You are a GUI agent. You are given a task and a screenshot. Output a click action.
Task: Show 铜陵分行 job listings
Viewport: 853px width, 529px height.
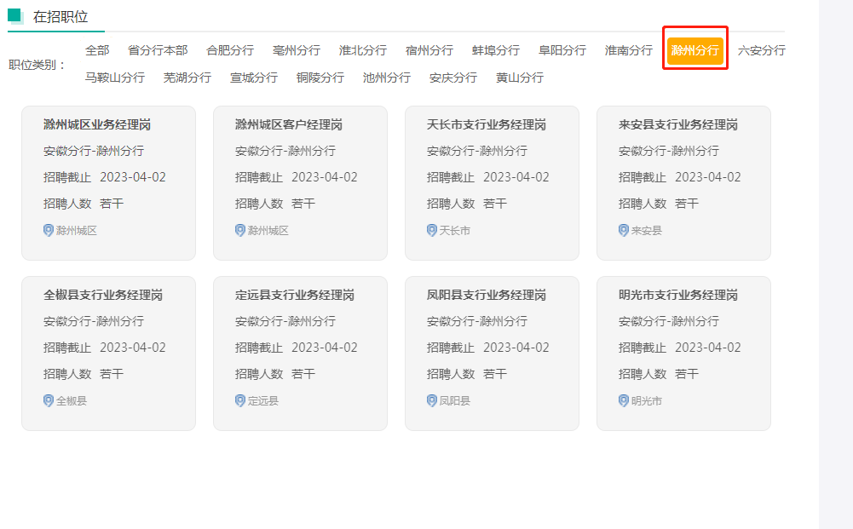point(320,78)
